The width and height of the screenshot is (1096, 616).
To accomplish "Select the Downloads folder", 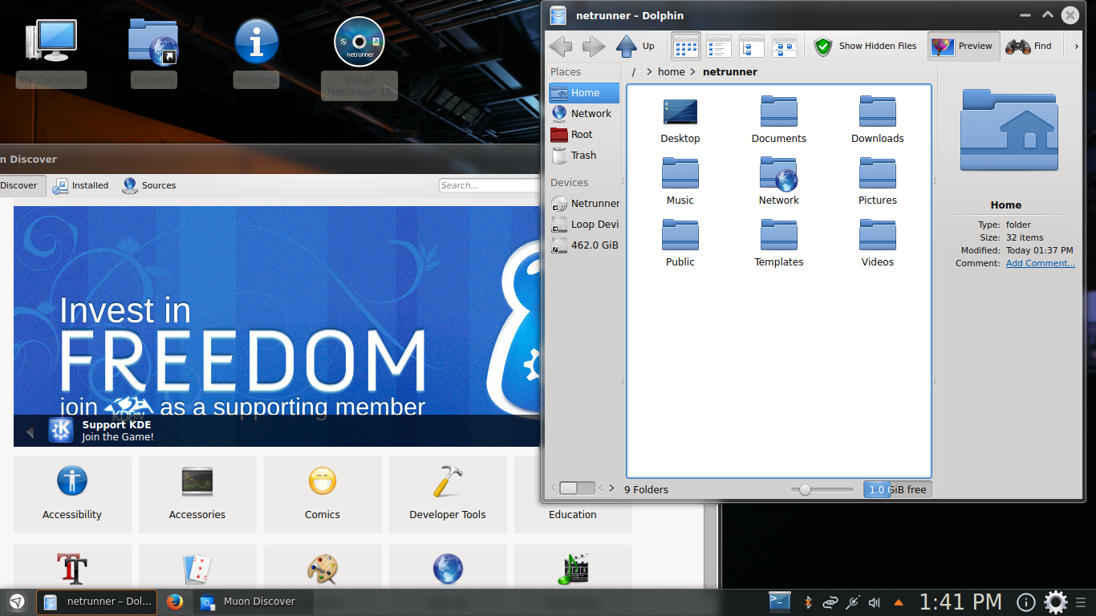I will click(878, 120).
